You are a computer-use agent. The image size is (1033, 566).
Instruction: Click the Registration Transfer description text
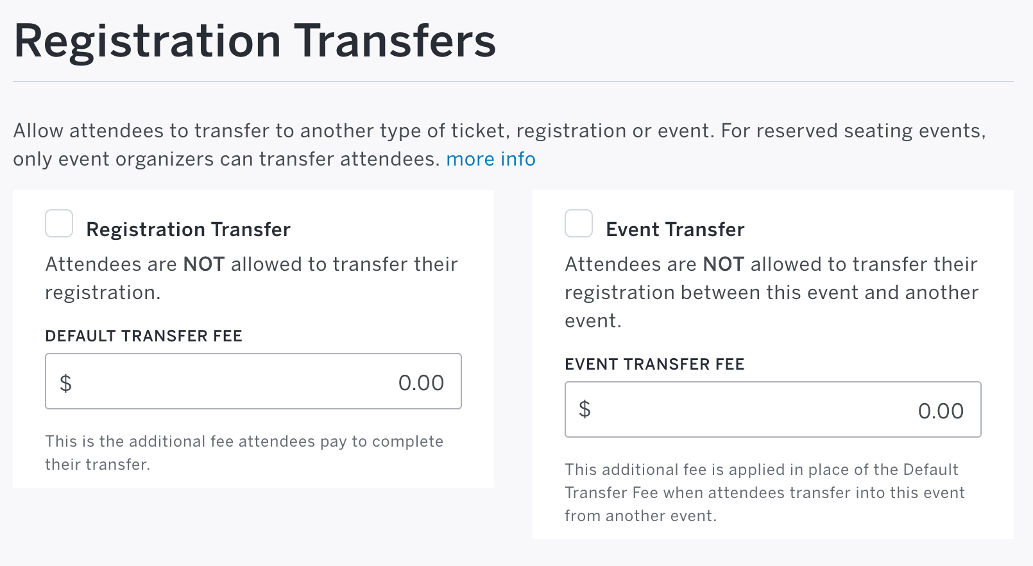click(x=252, y=277)
